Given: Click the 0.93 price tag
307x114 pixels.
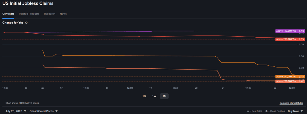Looking at the screenshot, I should tap(301, 31).
